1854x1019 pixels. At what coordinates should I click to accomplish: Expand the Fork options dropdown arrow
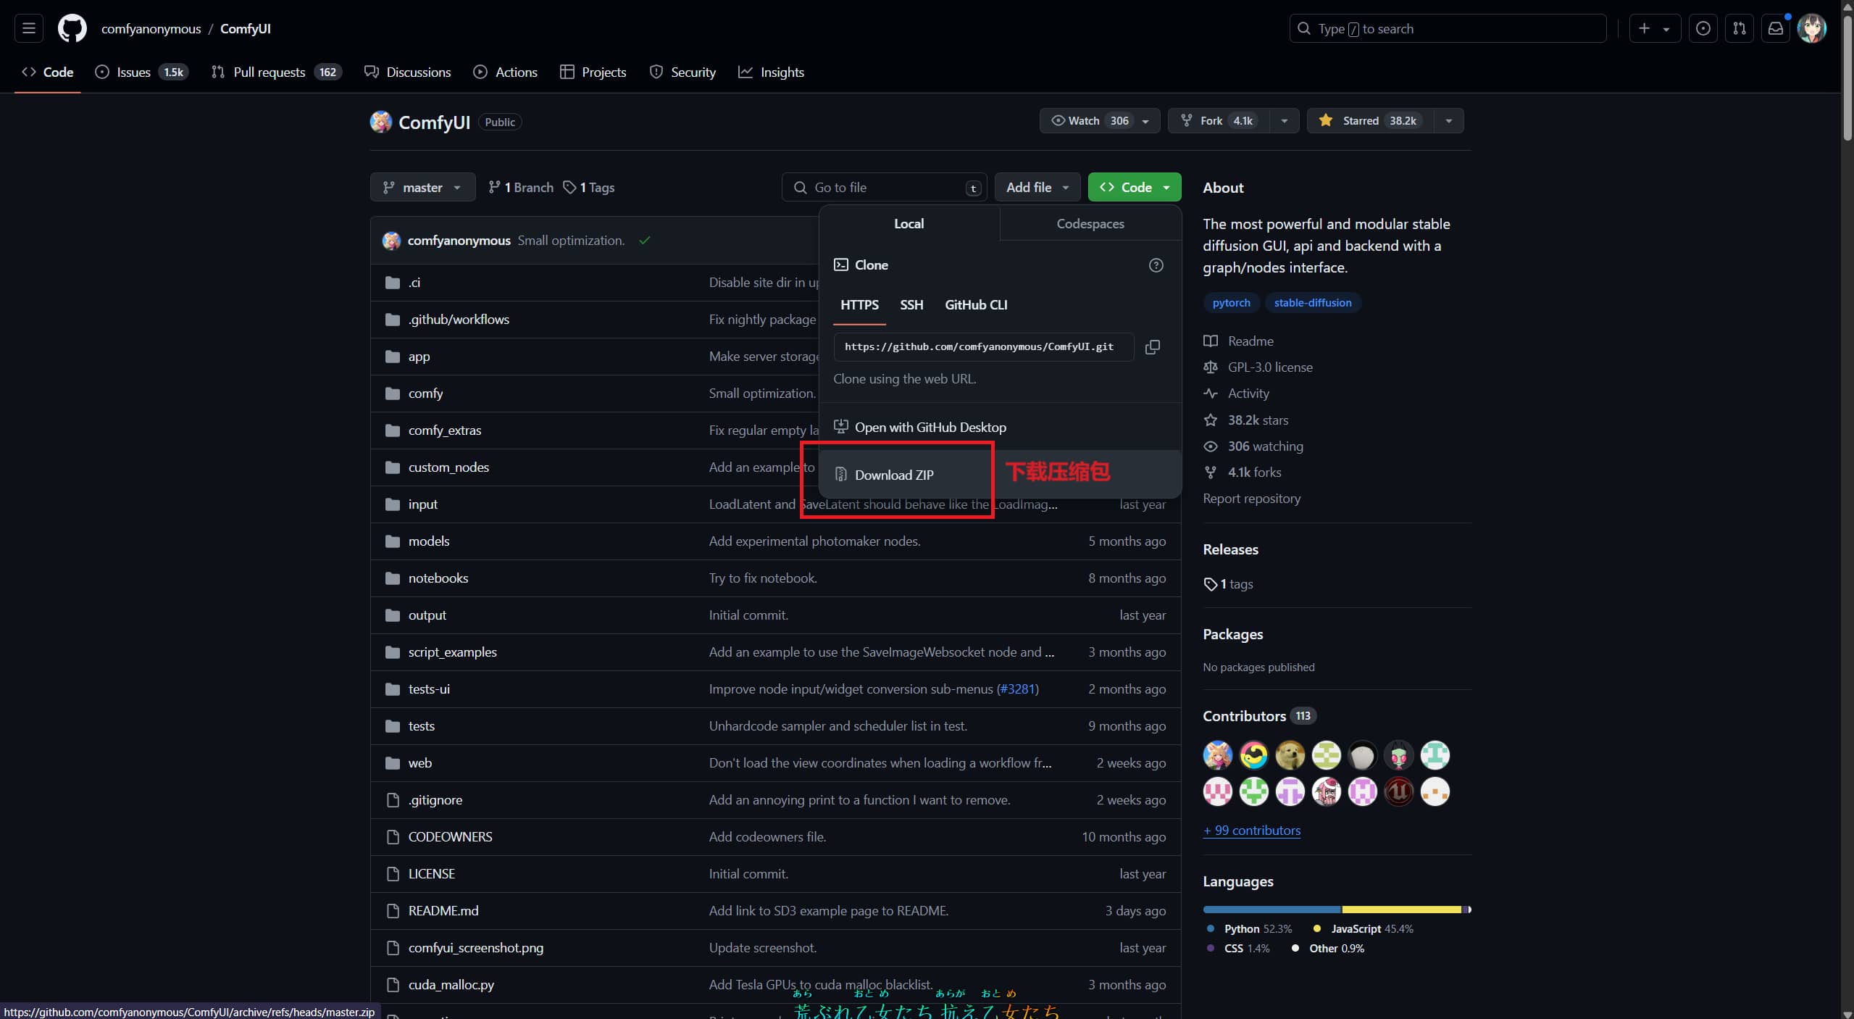pos(1284,121)
